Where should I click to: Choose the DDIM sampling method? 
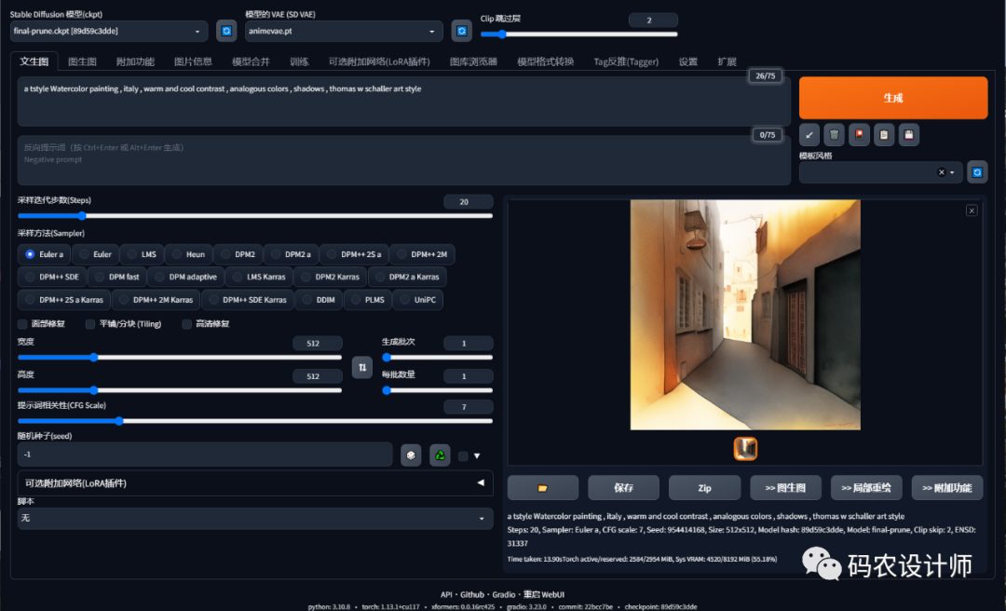(319, 300)
